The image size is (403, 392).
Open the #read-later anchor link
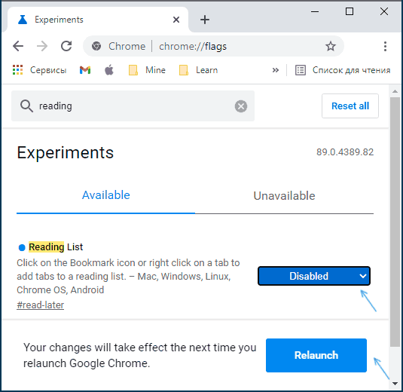(41, 305)
